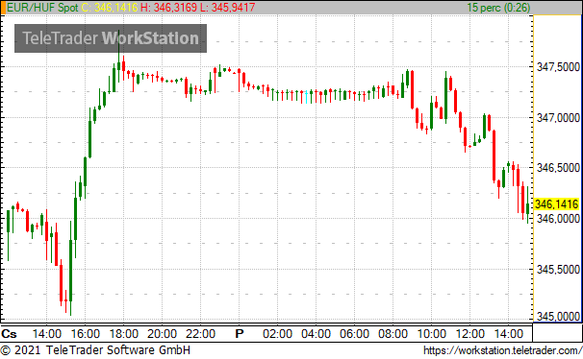Click the 347,5000 price axis label
583x359 pixels.
(558, 67)
